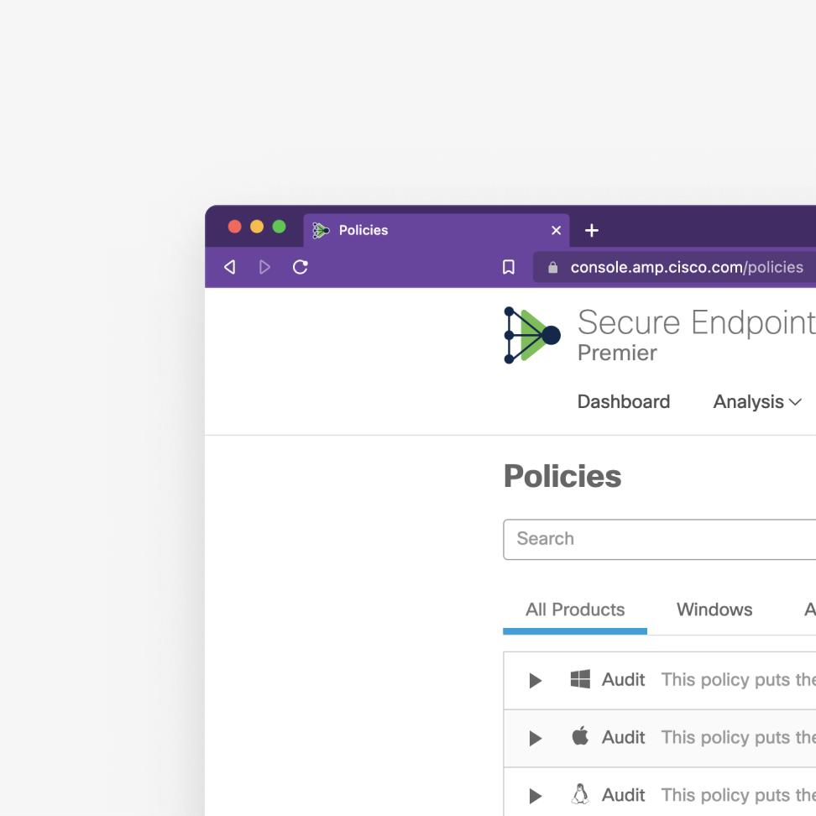Select the Policies browser tab
The height and width of the screenshot is (816, 816).
pyautogui.click(x=436, y=230)
